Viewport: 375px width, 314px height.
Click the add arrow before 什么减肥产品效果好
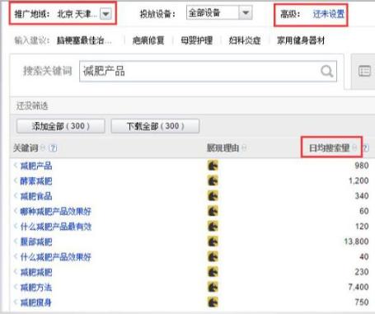click(16, 257)
